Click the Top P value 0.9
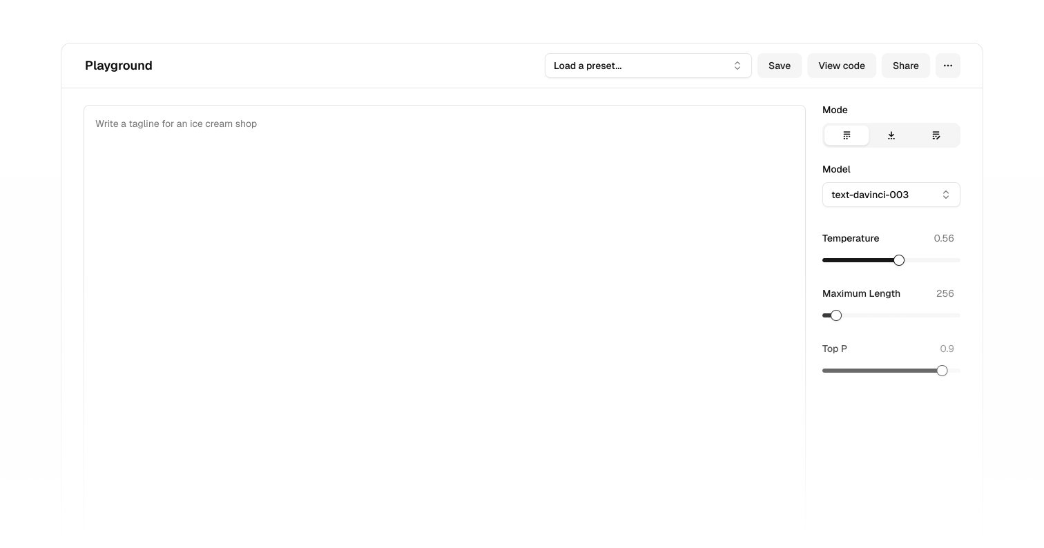The height and width of the screenshot is (548, 1044). click(947, 349)
